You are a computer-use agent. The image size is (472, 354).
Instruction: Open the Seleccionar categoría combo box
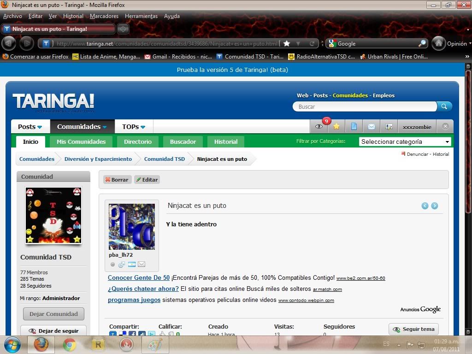[x=405, y=142]
